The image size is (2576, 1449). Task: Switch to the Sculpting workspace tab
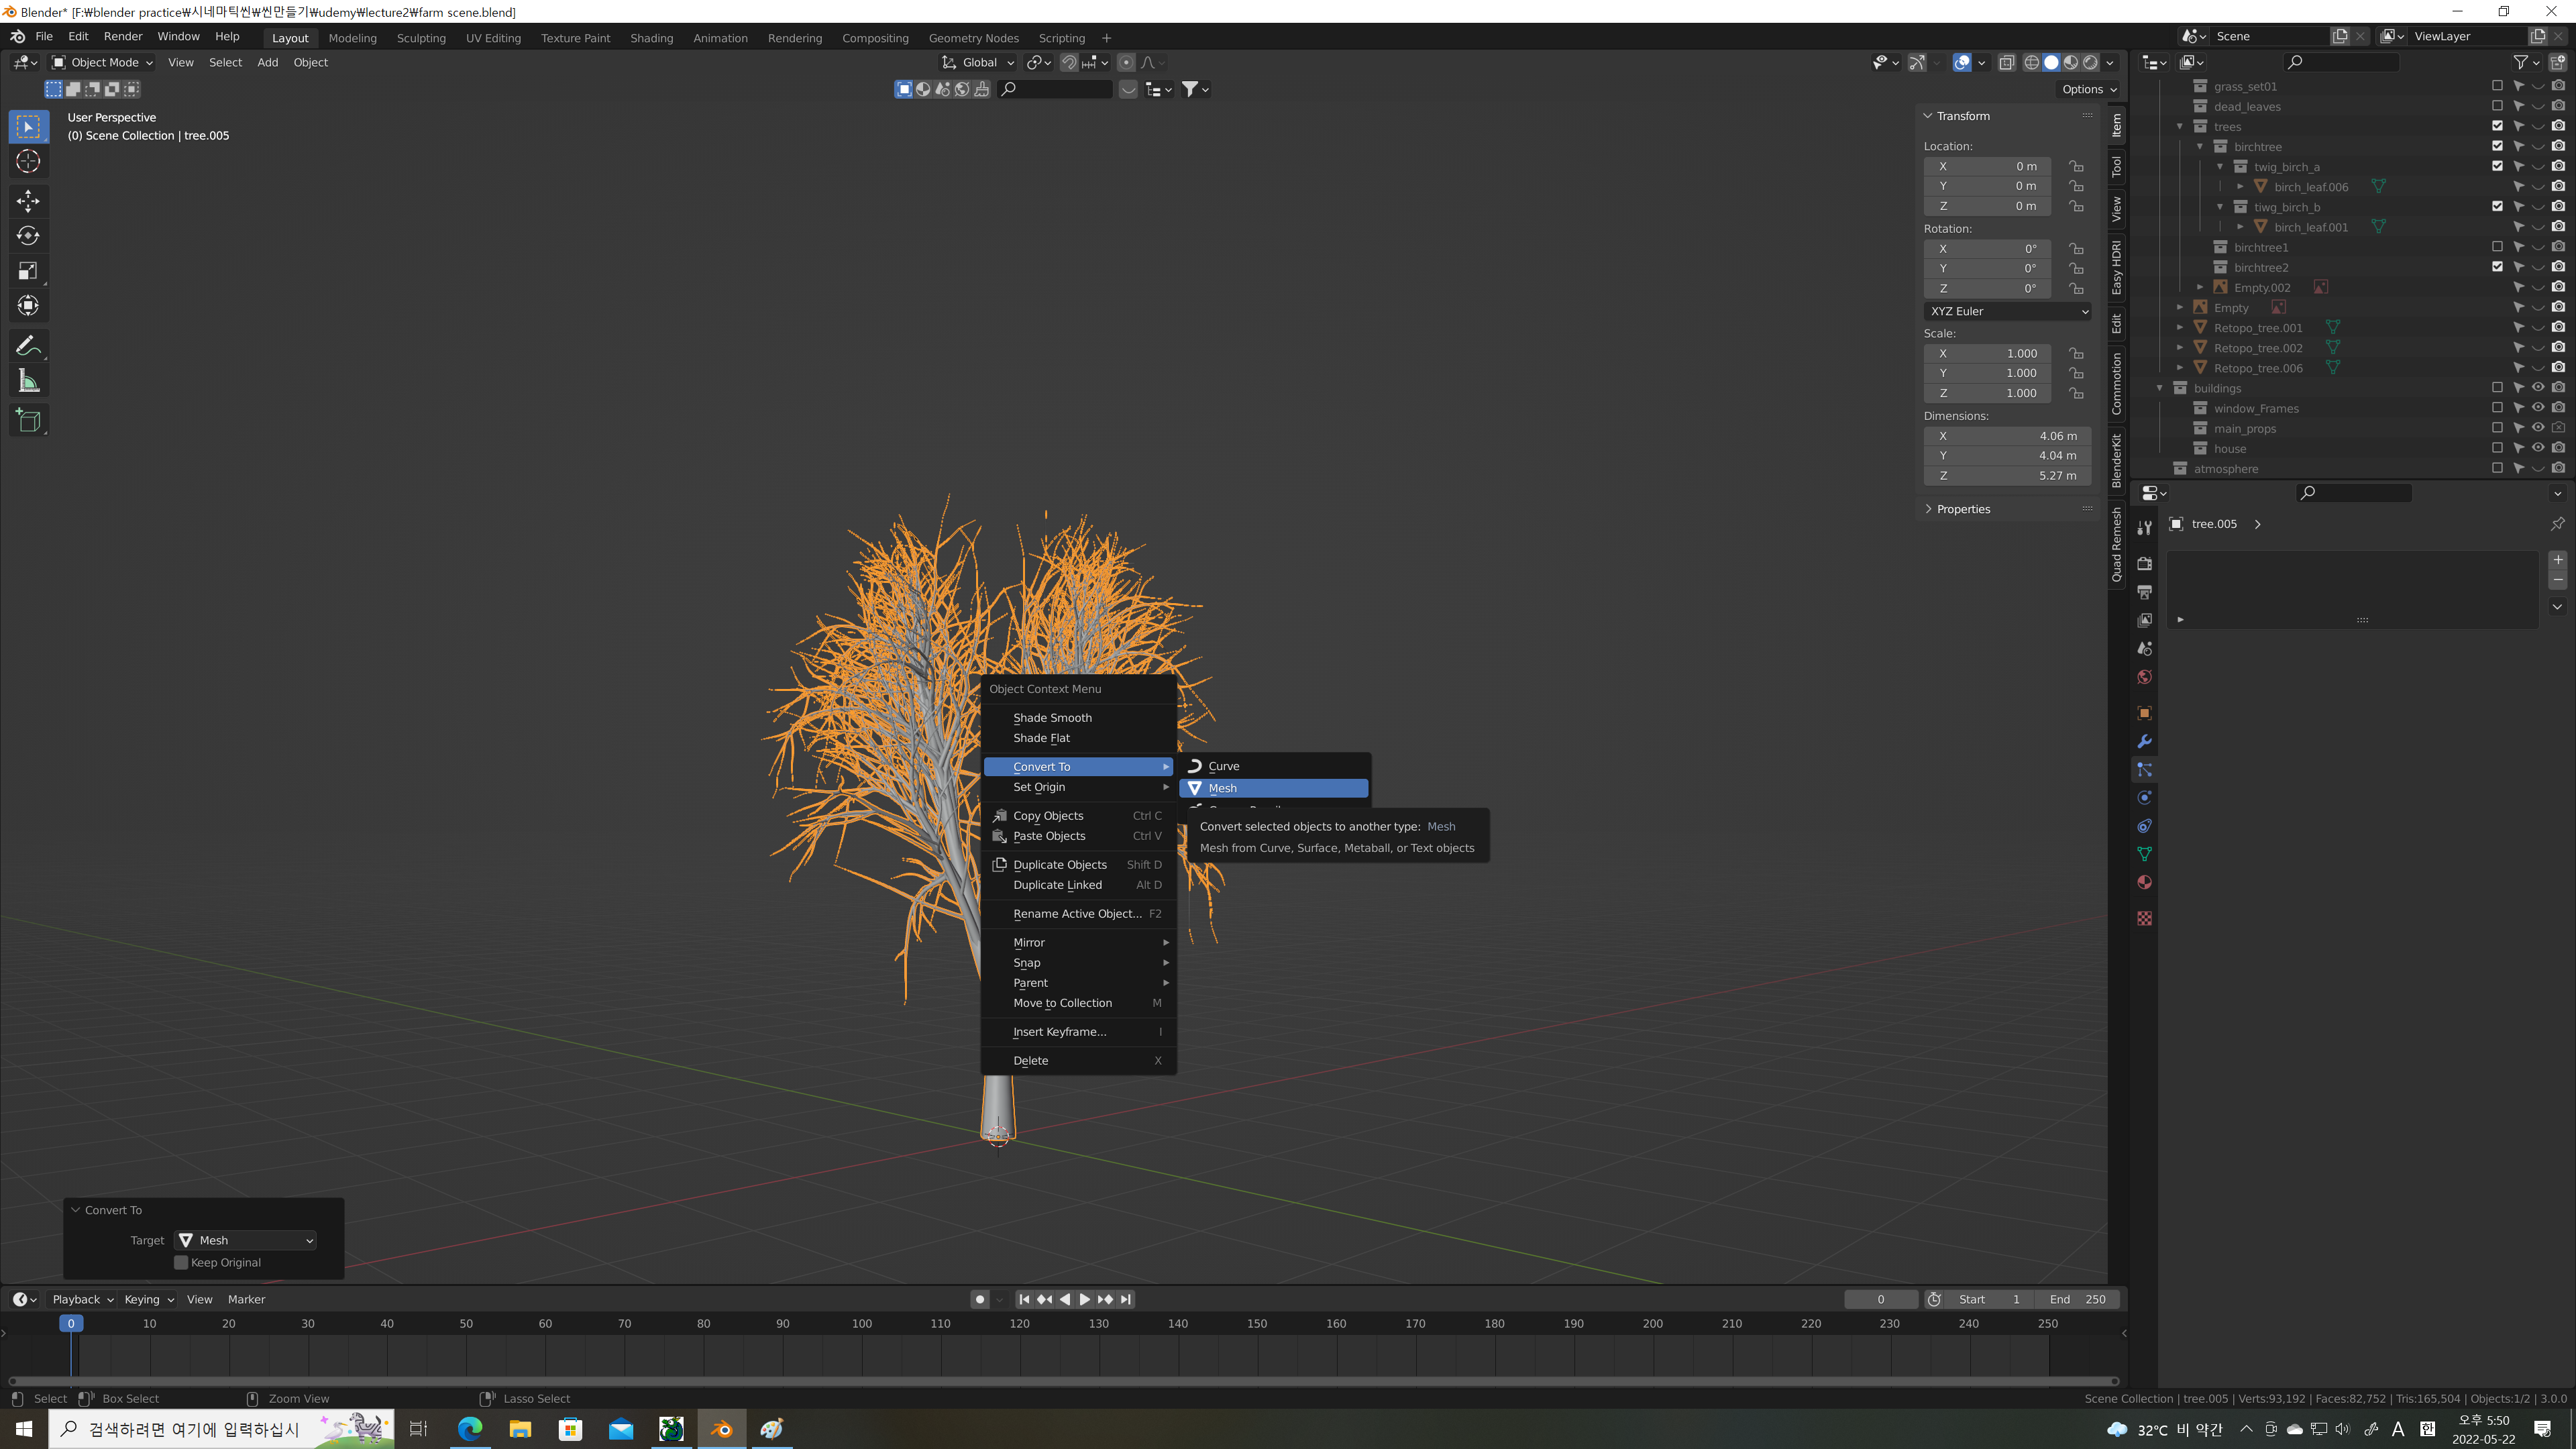(420, 38)
